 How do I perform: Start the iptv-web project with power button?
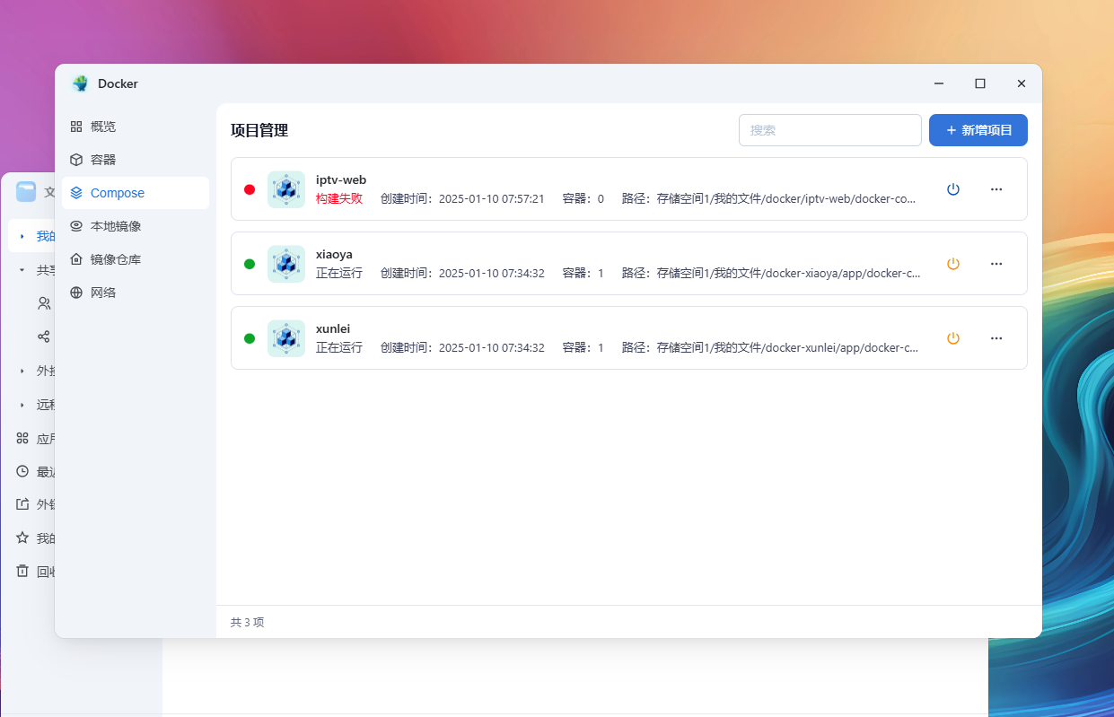coord(953,189)
